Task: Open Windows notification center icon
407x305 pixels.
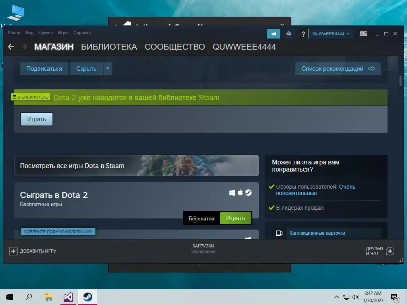Action: coord(394,298)
